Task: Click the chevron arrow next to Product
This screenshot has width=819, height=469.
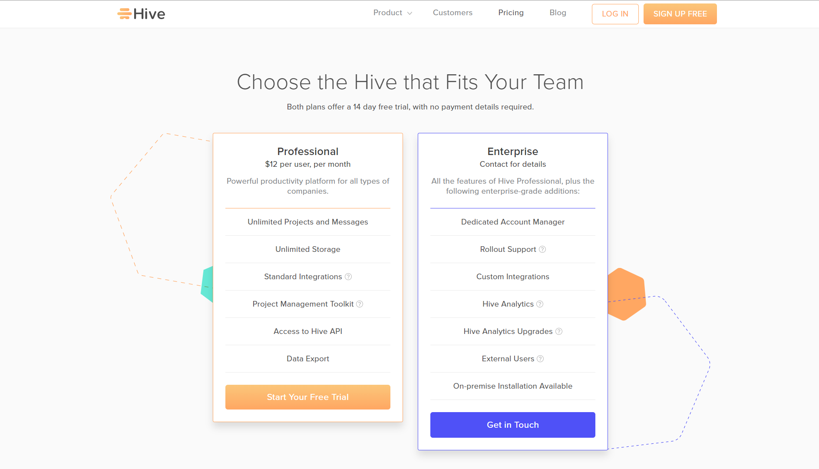Action: [409, 13]
